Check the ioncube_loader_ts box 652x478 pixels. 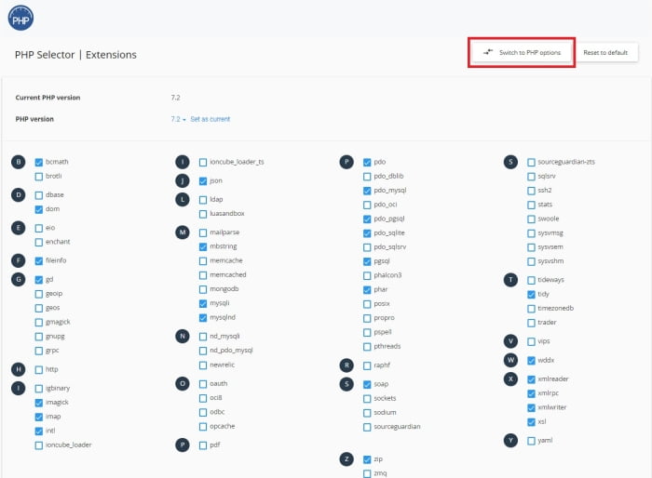203,163
